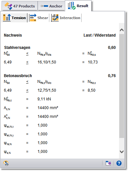The image size is (128, 171).
Task: Show Shear results view
Action: point(39,18)
